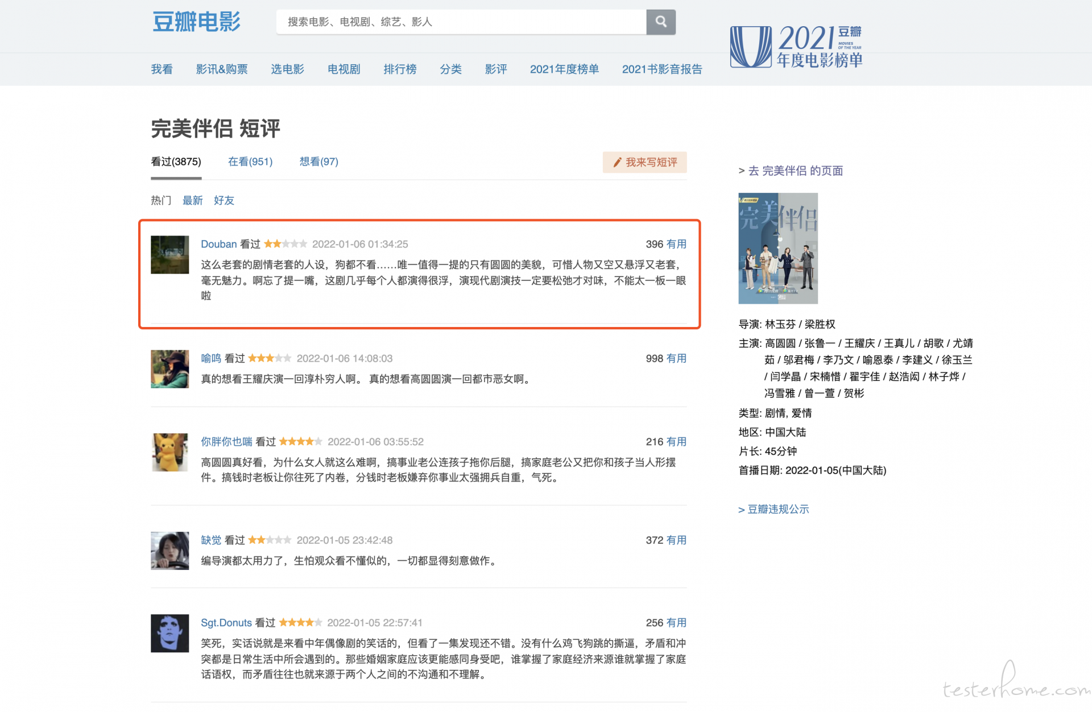The width and height of the screenshot is (1092, 712).
Task: Click timestamp 2022-01-05 22:57:41
Action: pyautogui.click(x=375, y=623)
